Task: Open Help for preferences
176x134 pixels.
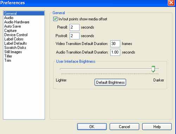Action: 157,127
